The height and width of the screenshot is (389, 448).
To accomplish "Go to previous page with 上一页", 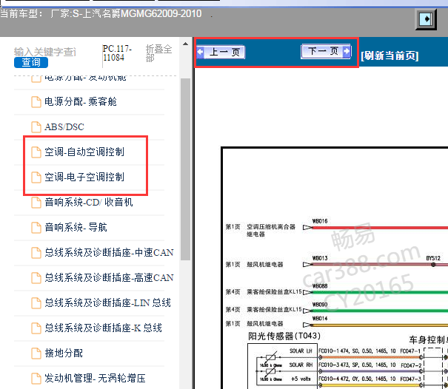I will (x=221, y=53).
